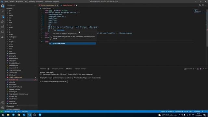Close the Docker-compose.yml editor tab

[58, 5]
